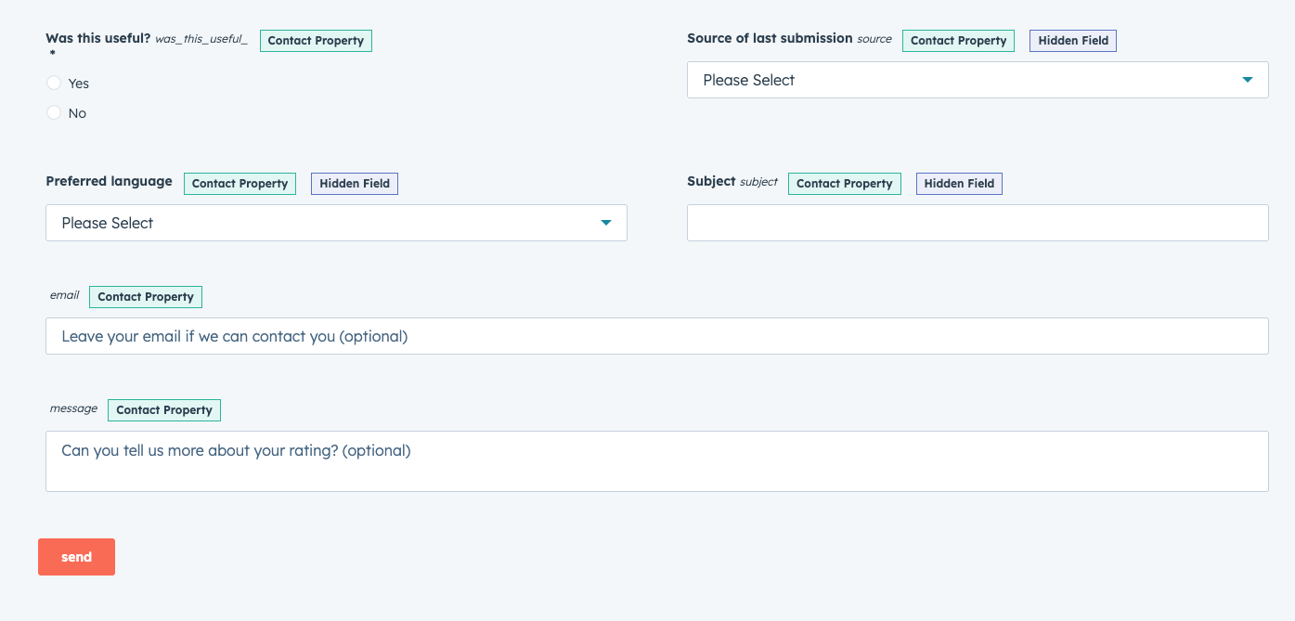The image size is (1295, 621).
Task: Click the chevron arrow on Preferred language select
Action: [606, 223]
